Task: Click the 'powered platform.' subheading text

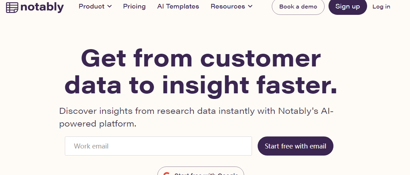Action: [98, 124]
